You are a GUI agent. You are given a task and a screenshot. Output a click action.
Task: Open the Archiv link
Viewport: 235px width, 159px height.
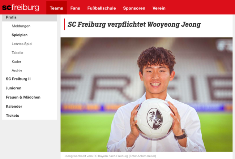pyautogui.click(x=17, y=70)
